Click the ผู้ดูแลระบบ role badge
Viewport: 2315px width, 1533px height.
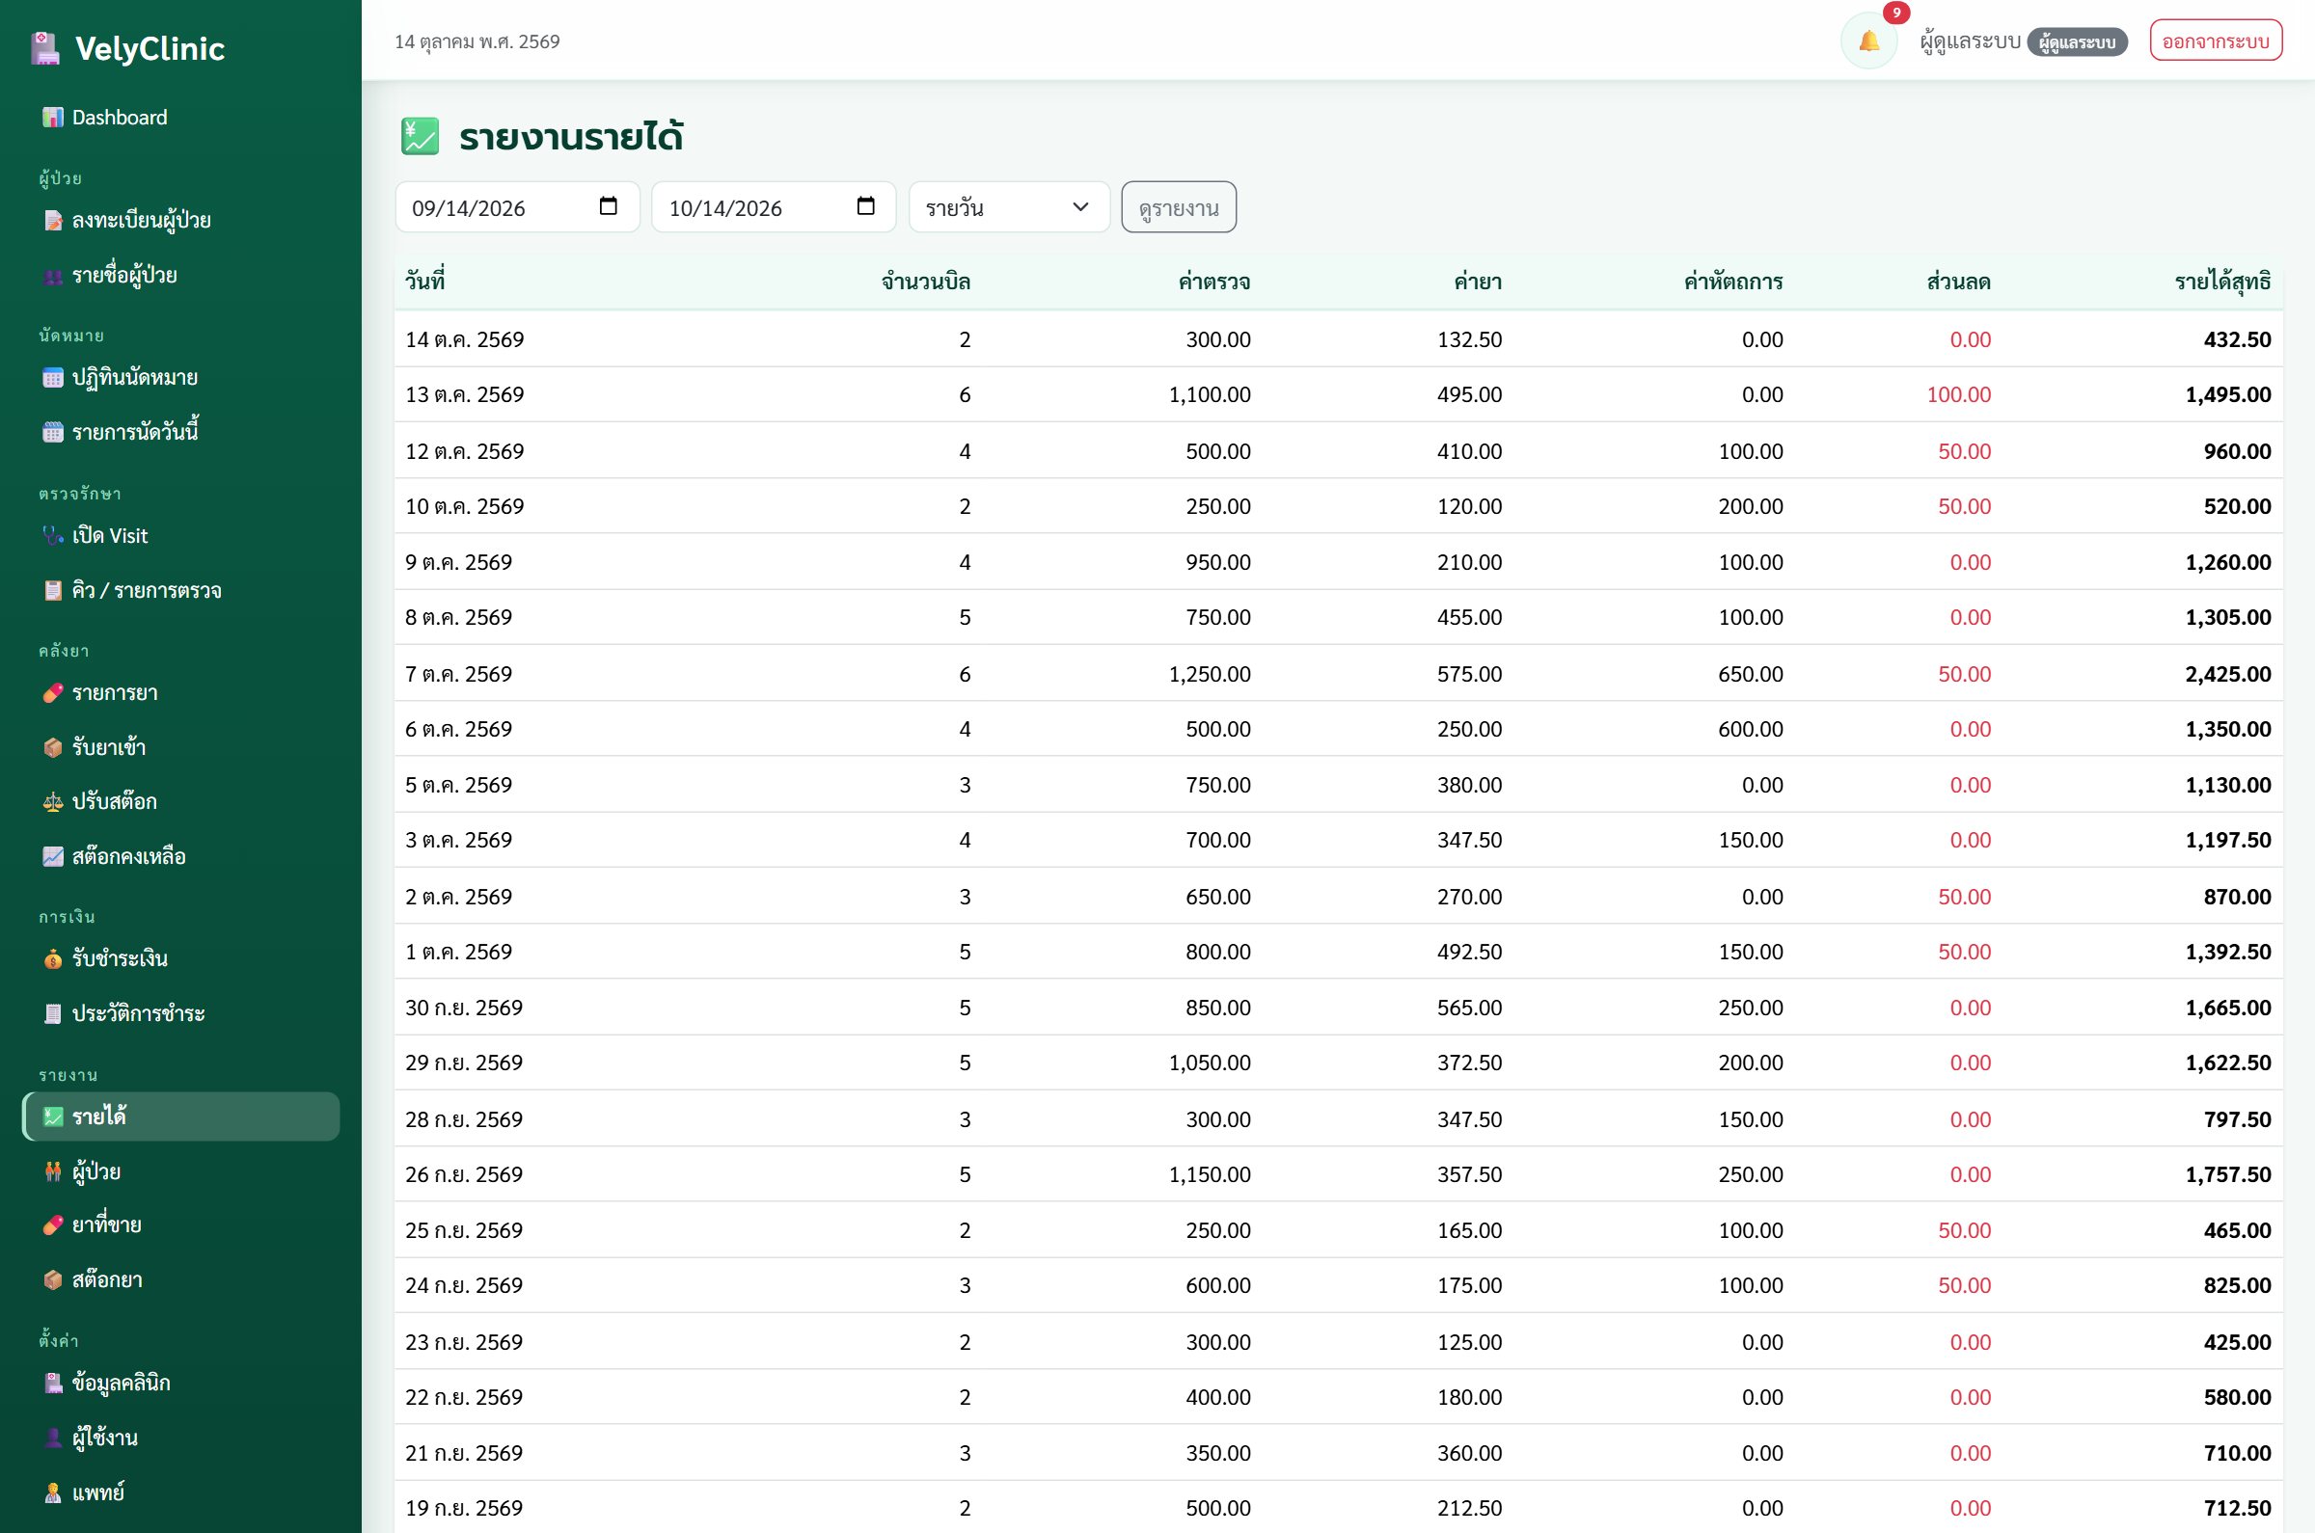[x=2077, y=42]
